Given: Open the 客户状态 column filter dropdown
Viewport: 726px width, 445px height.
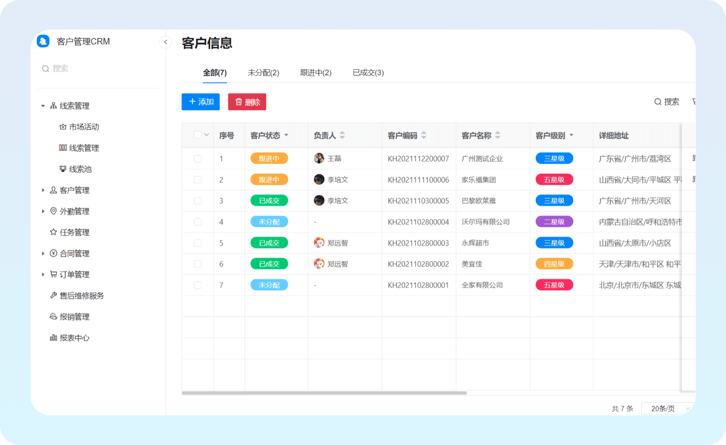Looking at the screenshot, I should coord(287,135).
